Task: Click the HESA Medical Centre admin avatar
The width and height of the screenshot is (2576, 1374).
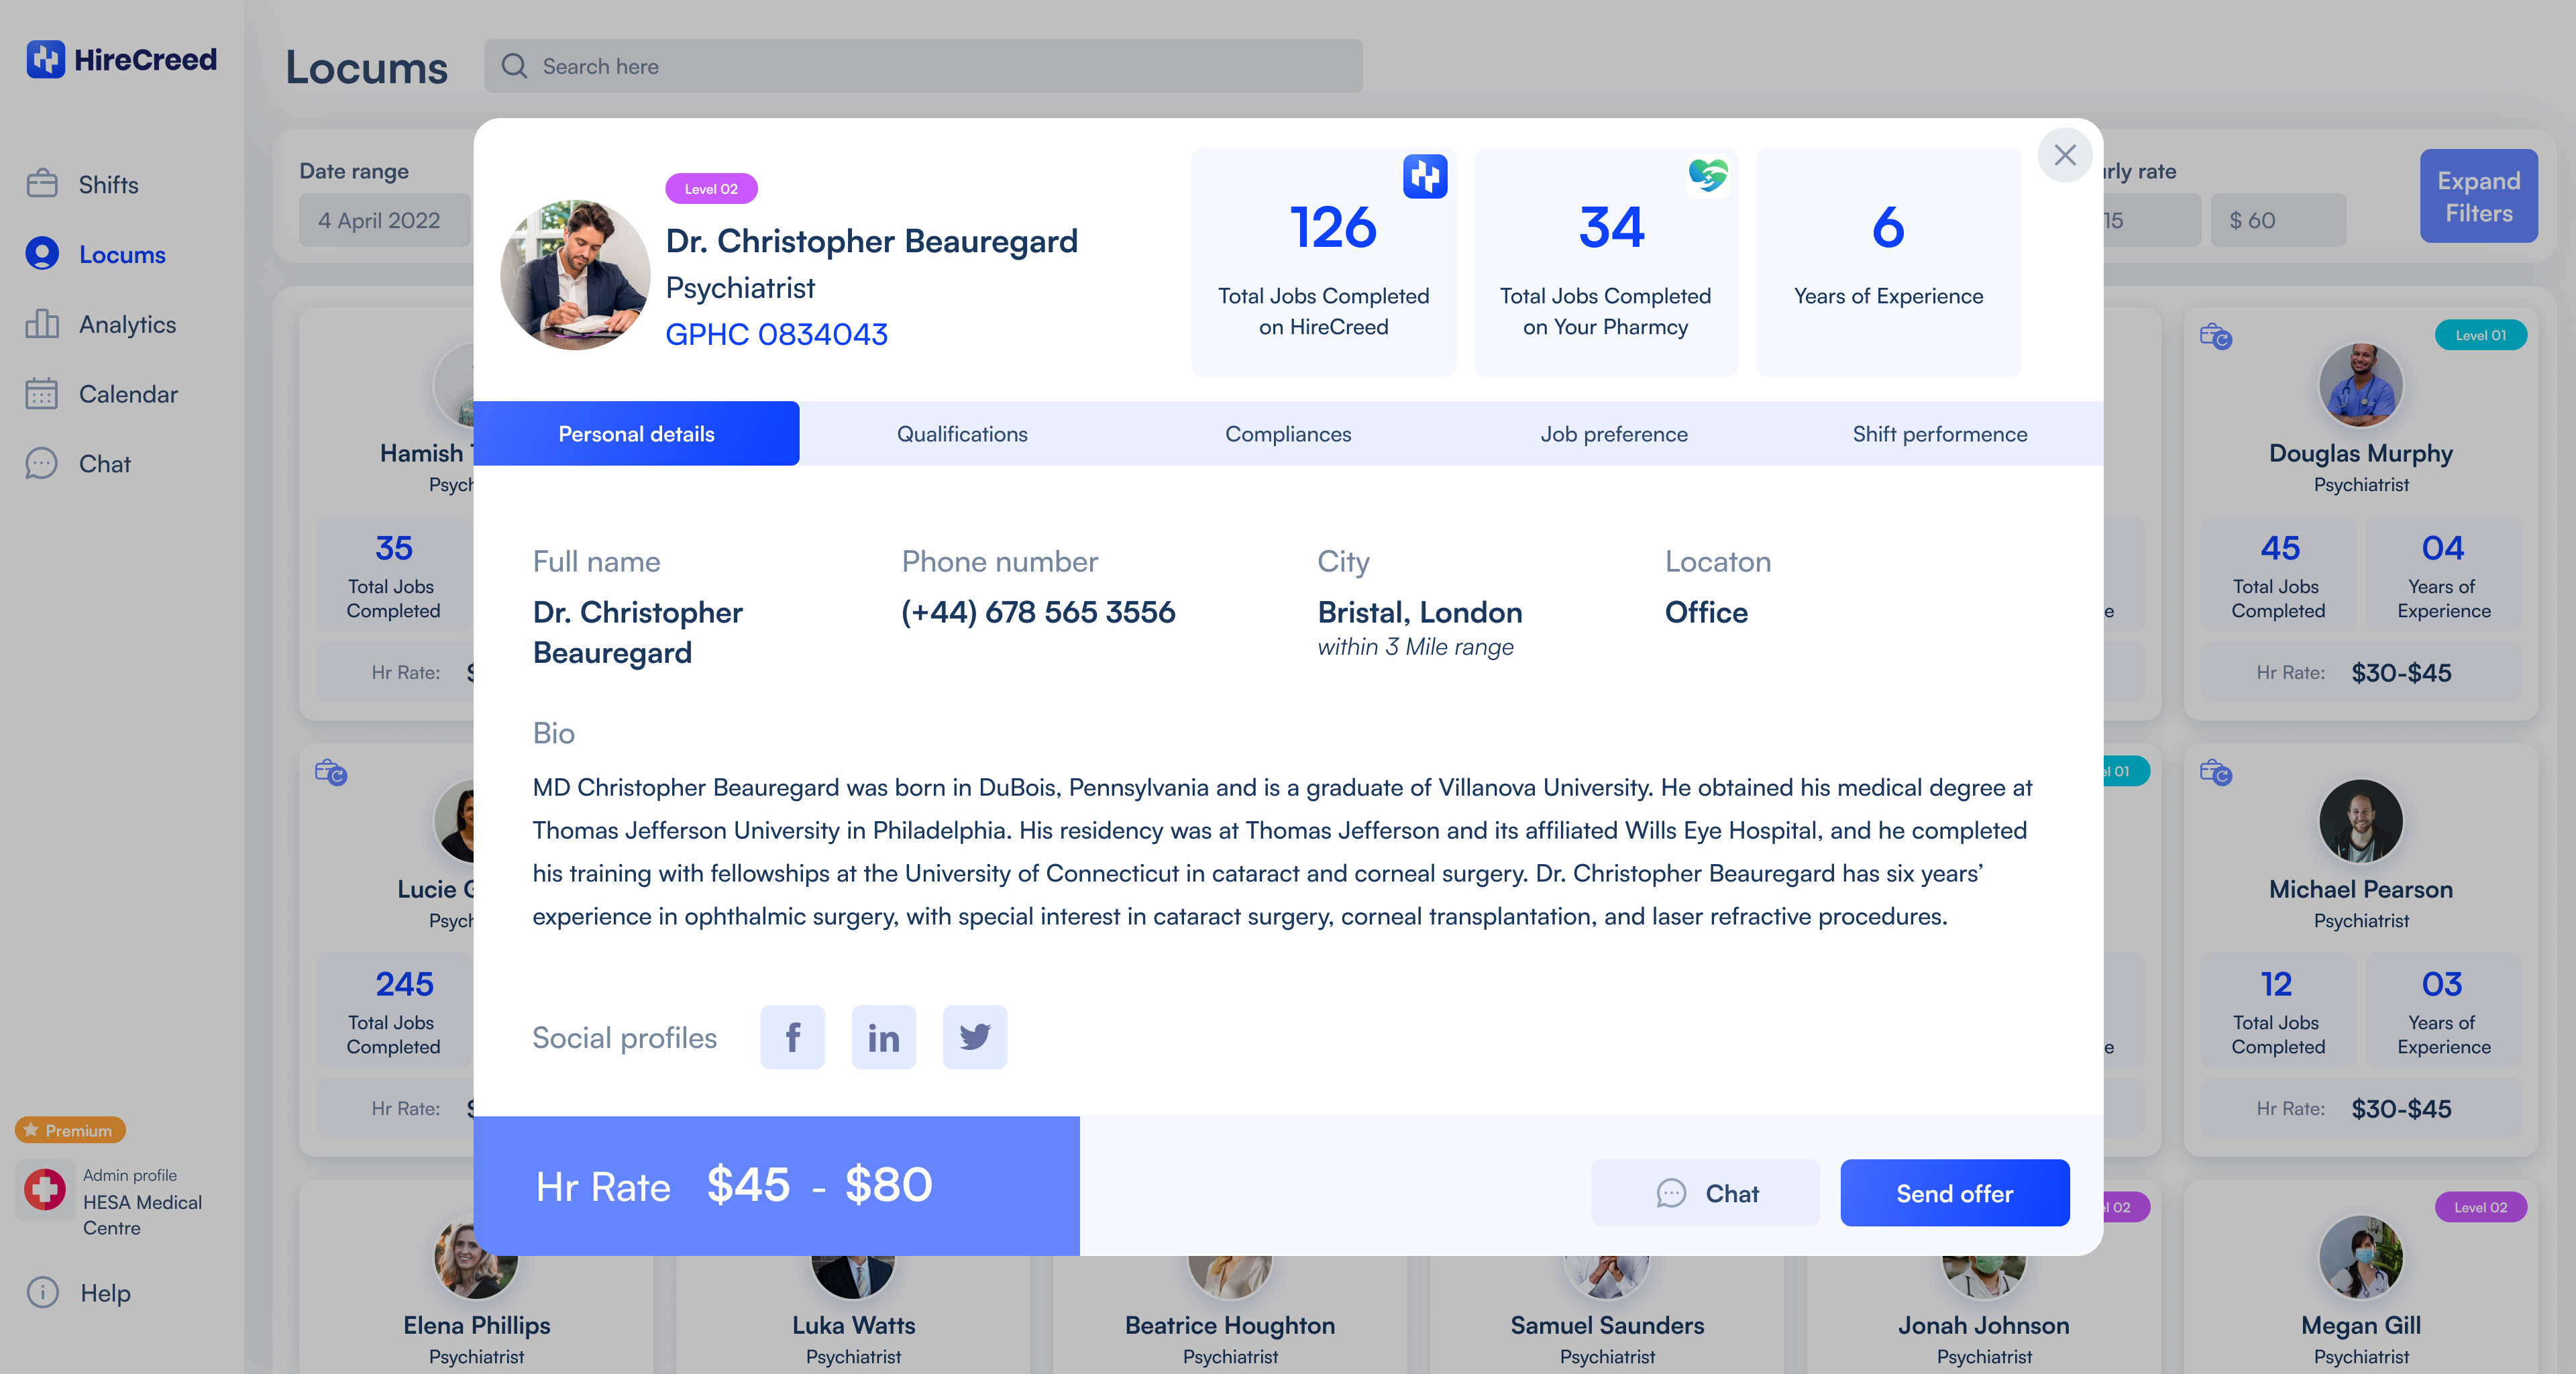Action: pos(45,1190)
